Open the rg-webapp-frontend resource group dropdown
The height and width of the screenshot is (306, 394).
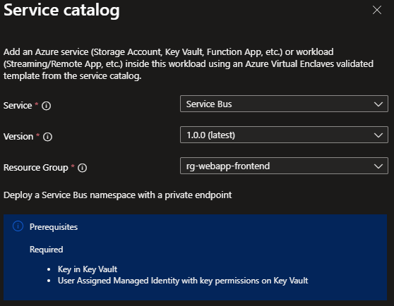284,166
